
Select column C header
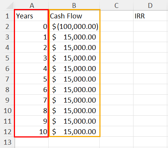117,5
